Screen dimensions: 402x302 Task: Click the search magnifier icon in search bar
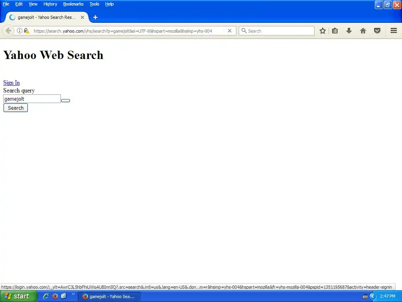click(x=244, y=31)
